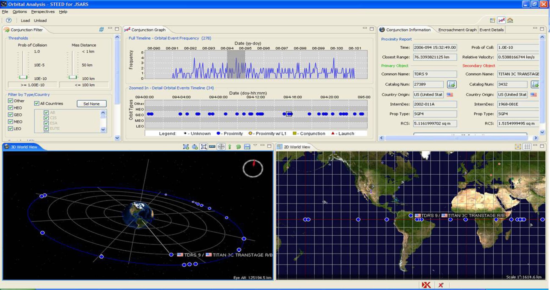Viewport: 550px width, 290px height.
Task: Click the save disk icon in 3D World View toolbar
Action: [x=247, y=147]
